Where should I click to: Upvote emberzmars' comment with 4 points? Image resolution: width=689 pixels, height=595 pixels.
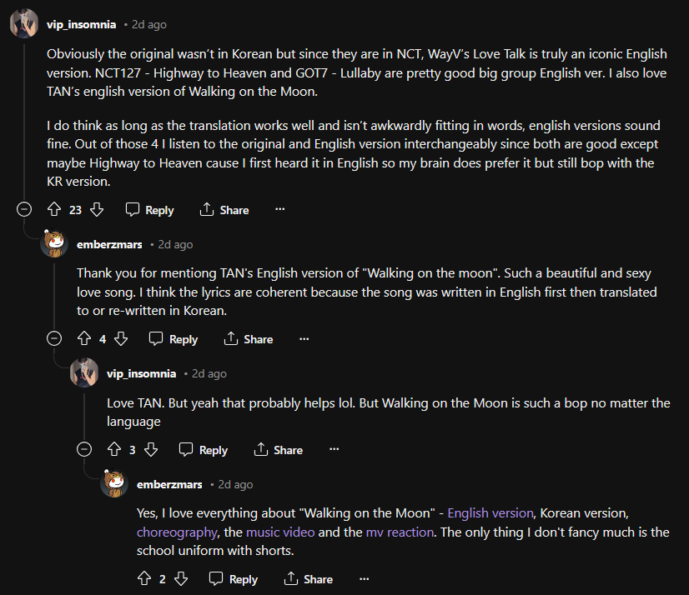pos(84,339)
